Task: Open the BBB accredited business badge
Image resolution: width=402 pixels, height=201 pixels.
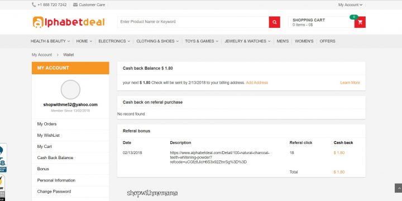Action: pos(3,157)
